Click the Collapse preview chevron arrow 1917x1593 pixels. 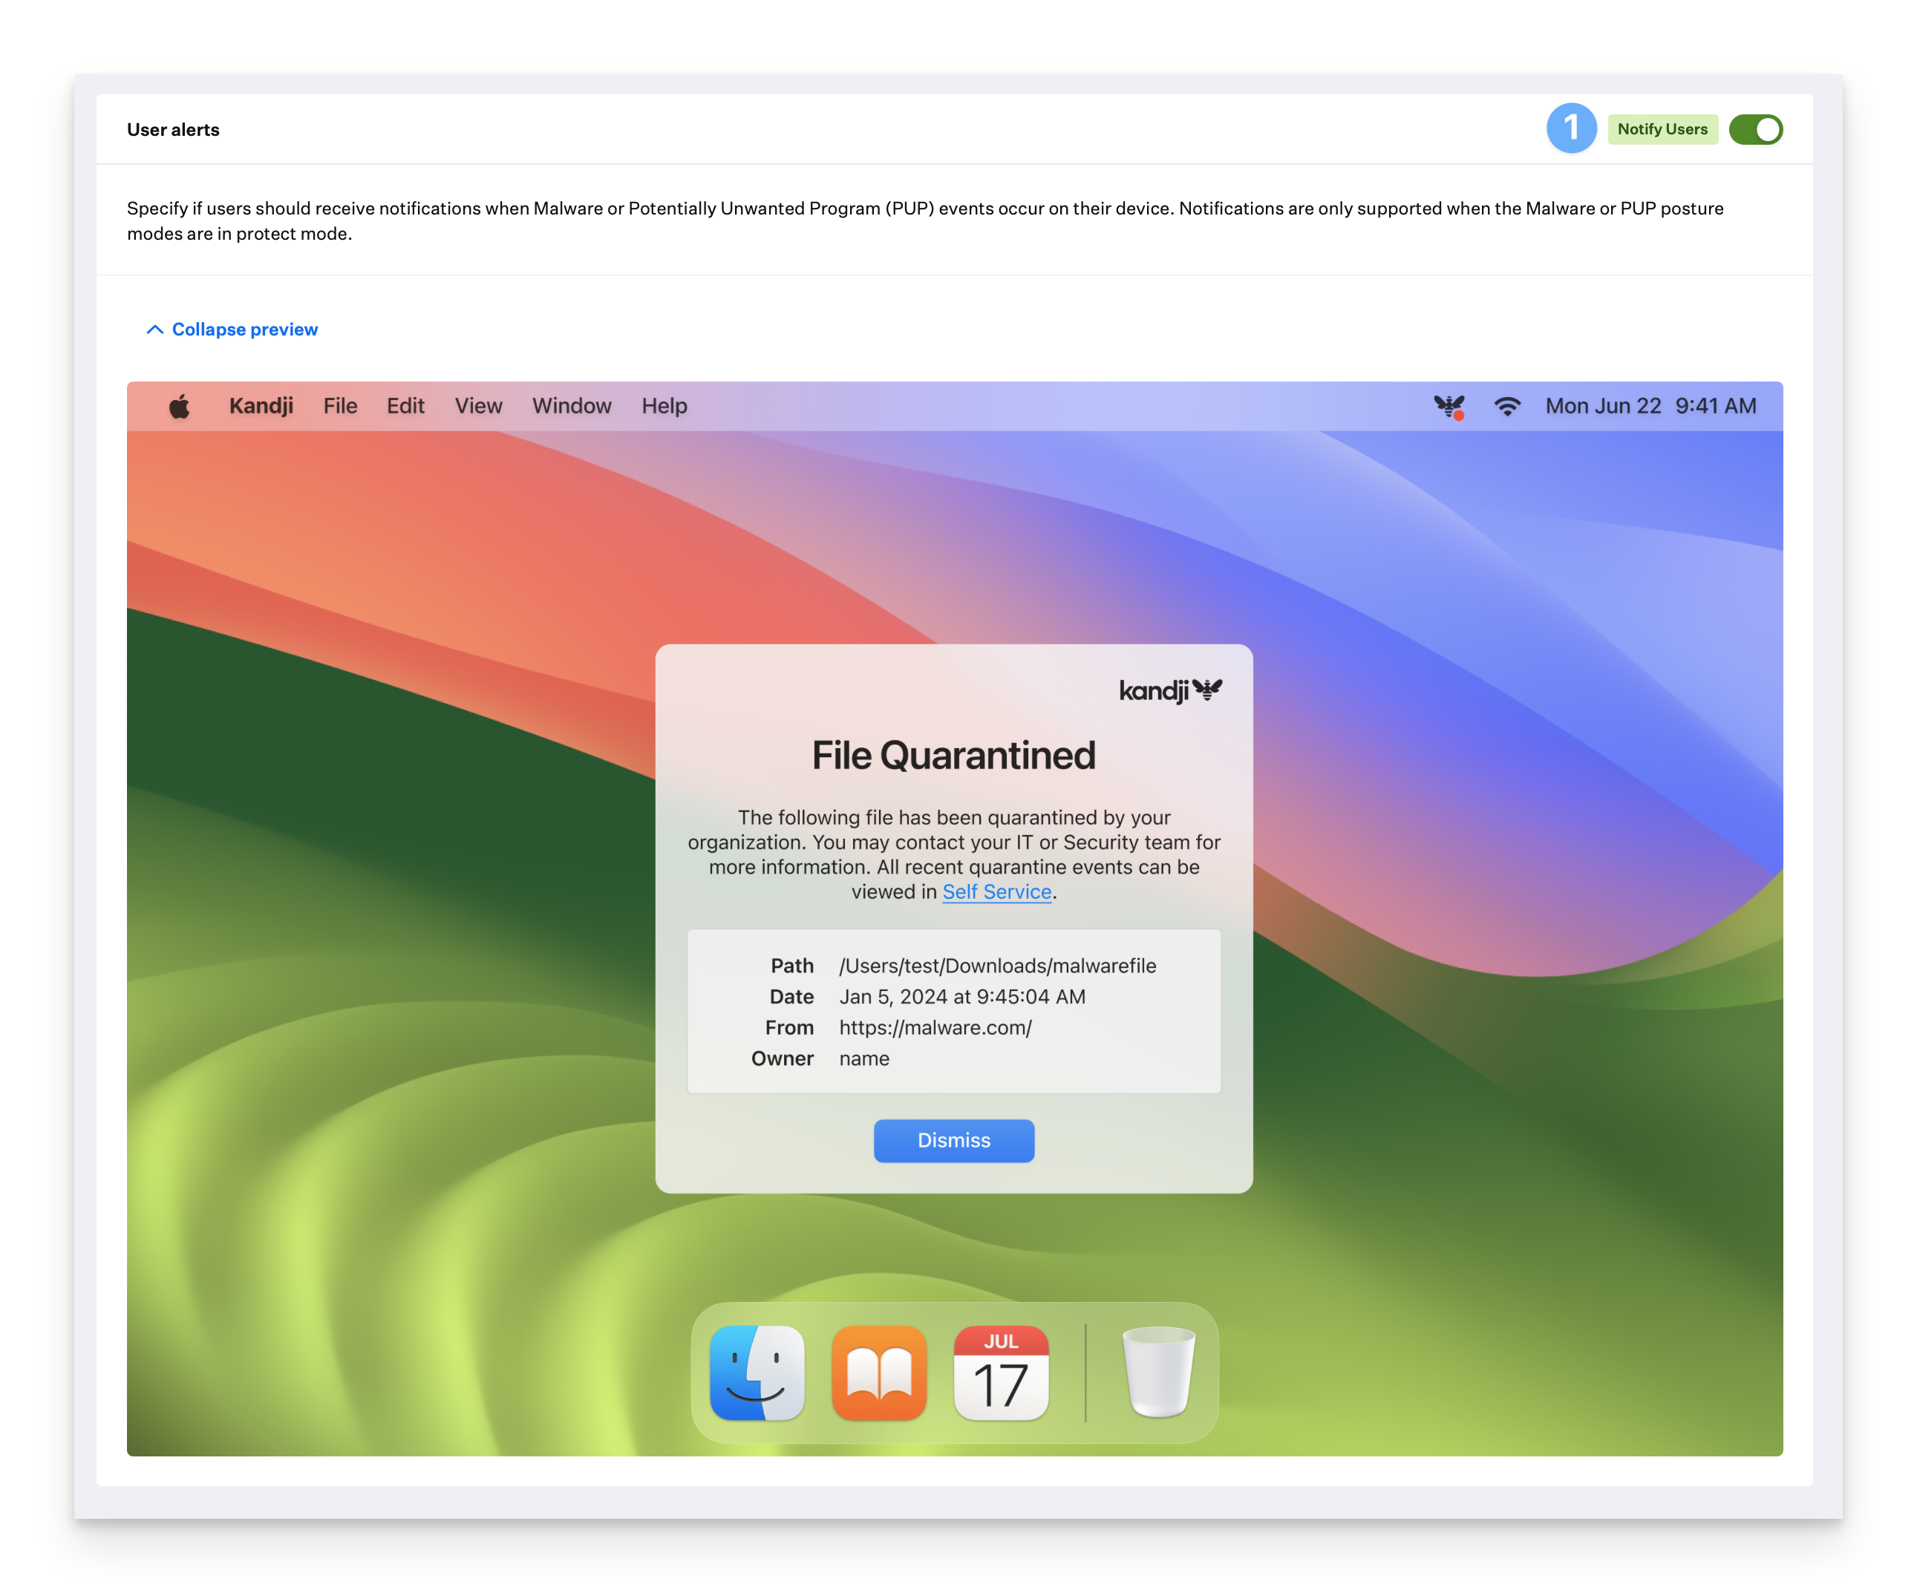coord(155,330)
